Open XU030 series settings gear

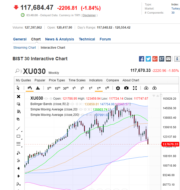pos(51,99)
